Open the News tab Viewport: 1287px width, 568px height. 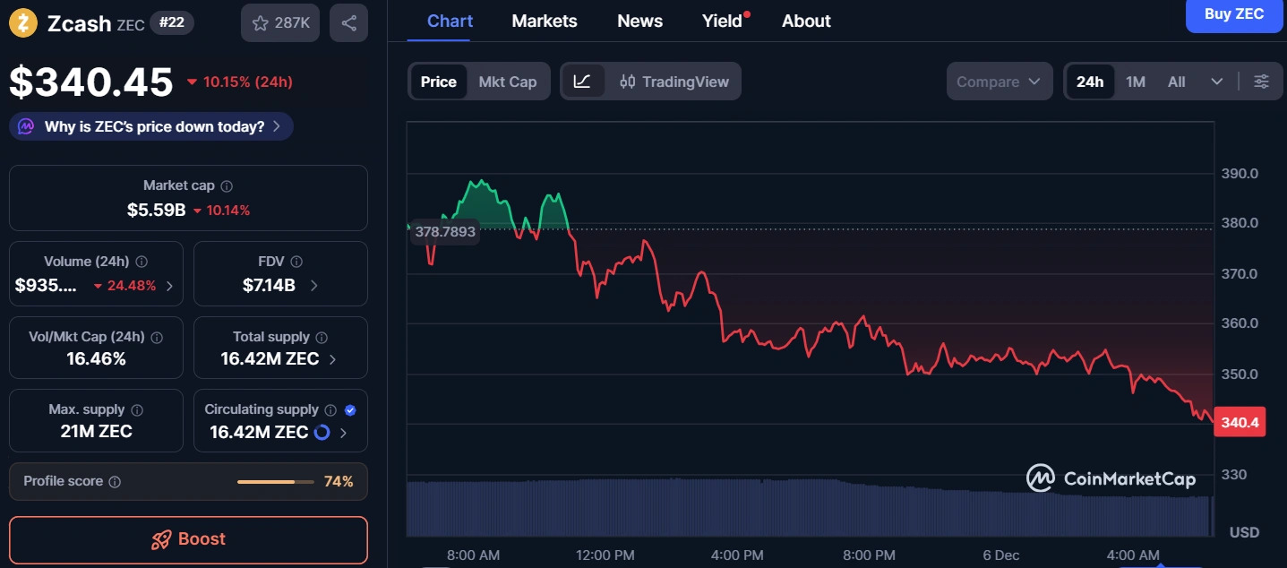pyautogui.click(x=639, y=21)
